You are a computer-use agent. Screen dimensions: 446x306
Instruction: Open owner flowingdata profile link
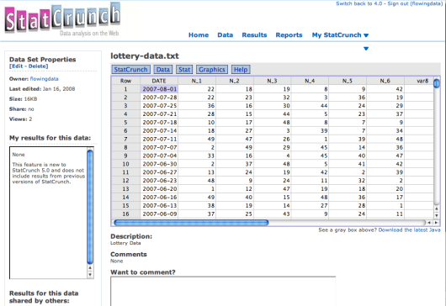click(x=44, y=79)
